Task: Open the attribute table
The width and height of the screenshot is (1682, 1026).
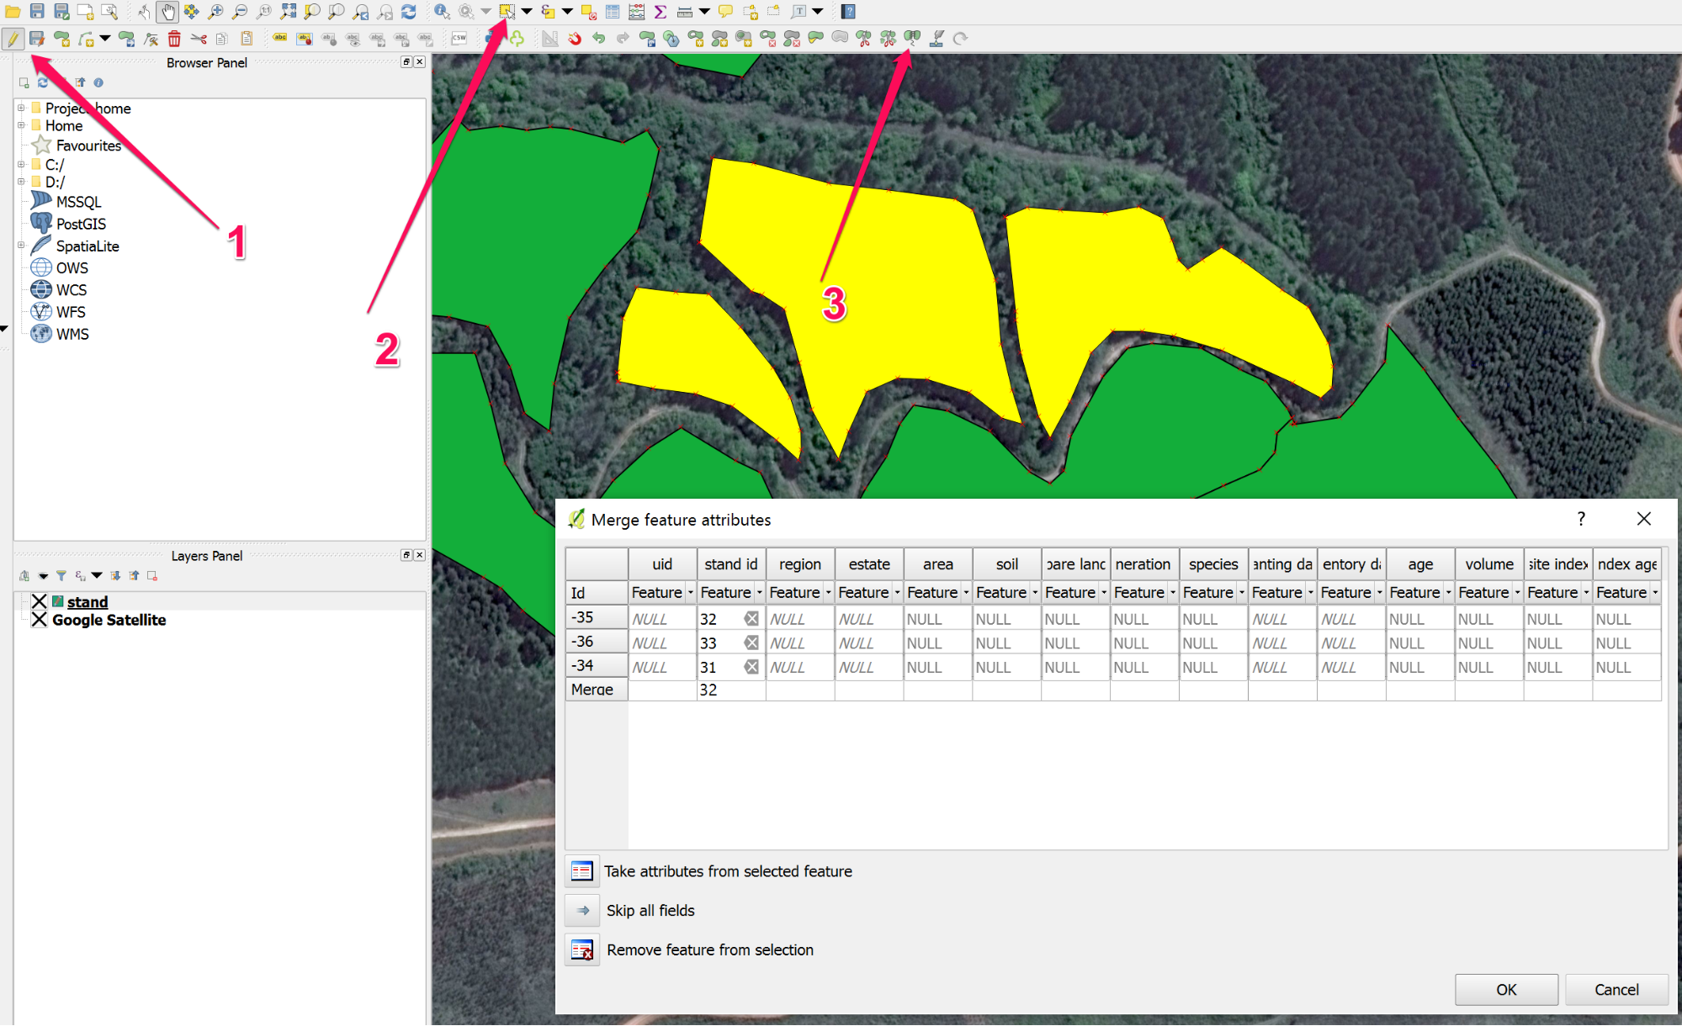Action: click(x=611, y=12)
